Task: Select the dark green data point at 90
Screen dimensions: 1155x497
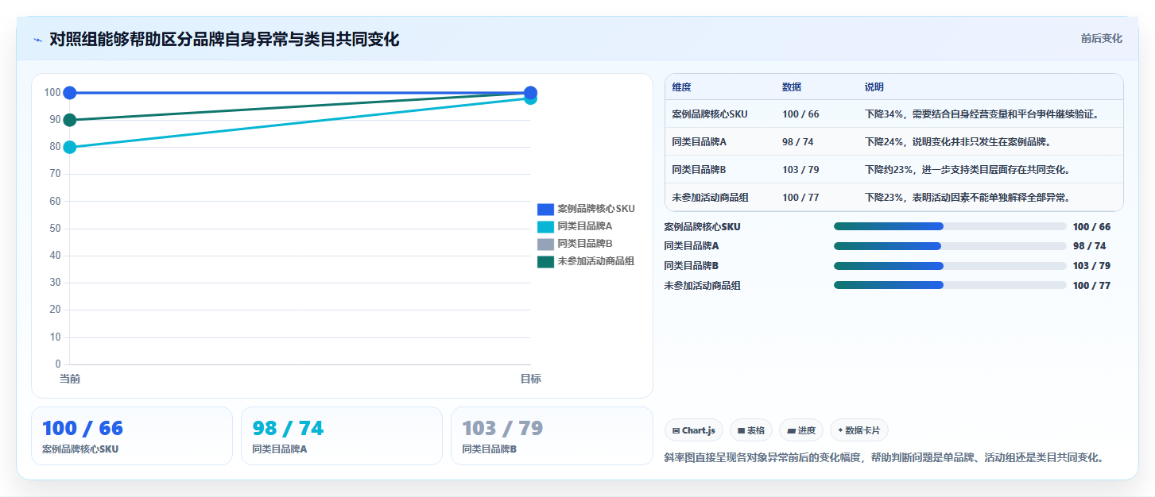Action: (70, 120)
